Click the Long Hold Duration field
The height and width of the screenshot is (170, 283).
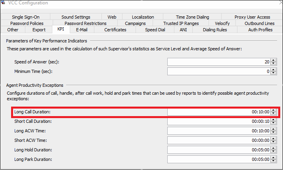coord(219,150)
